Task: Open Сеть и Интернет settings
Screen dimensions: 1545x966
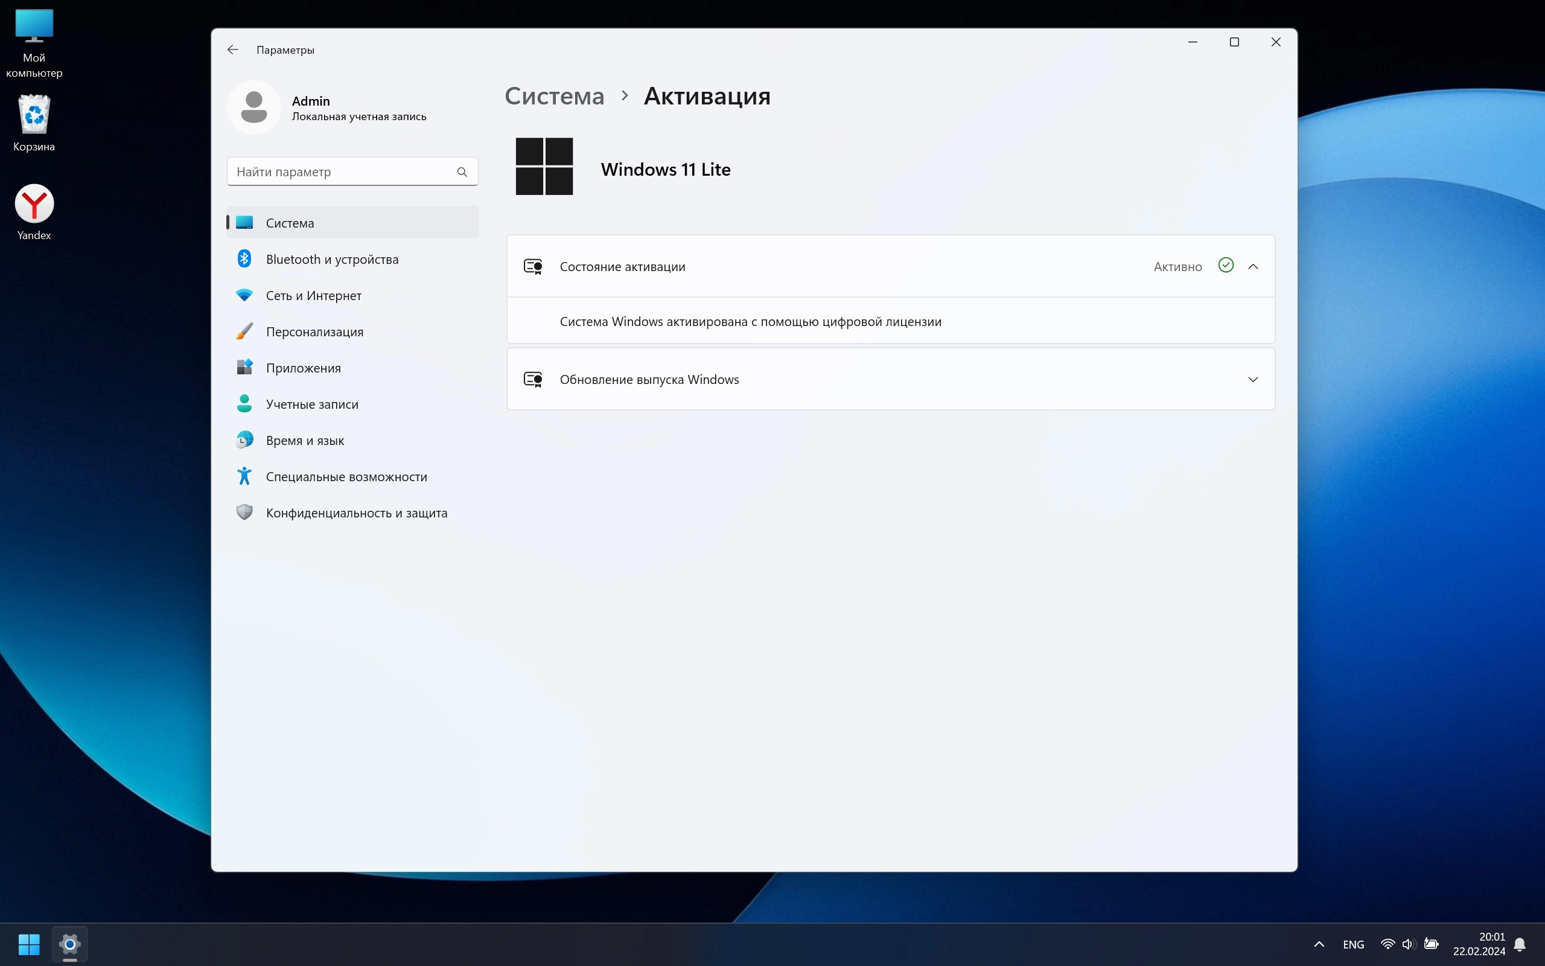Action: (x=313, y=296)
